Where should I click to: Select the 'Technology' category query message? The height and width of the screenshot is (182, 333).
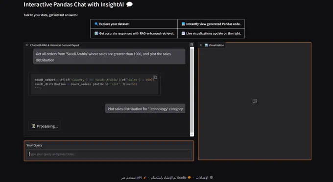(145, 109)
